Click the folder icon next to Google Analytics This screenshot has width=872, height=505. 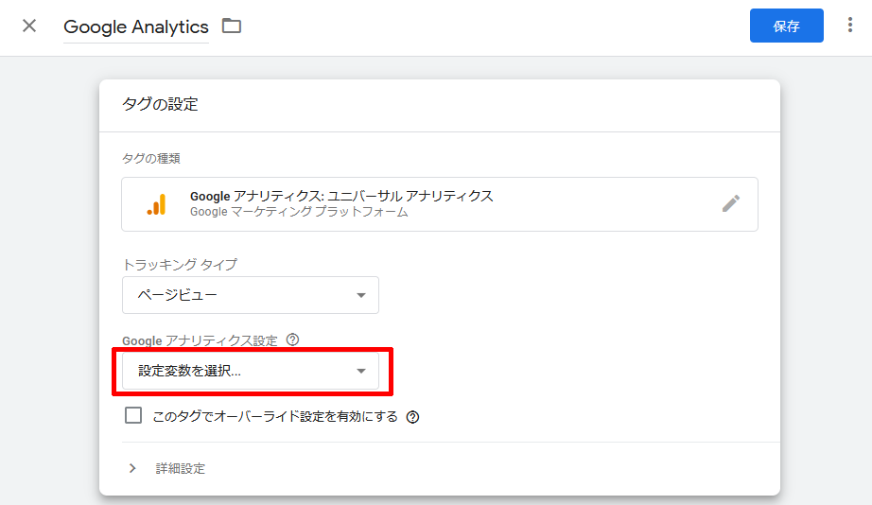click(x=232, y=26)
